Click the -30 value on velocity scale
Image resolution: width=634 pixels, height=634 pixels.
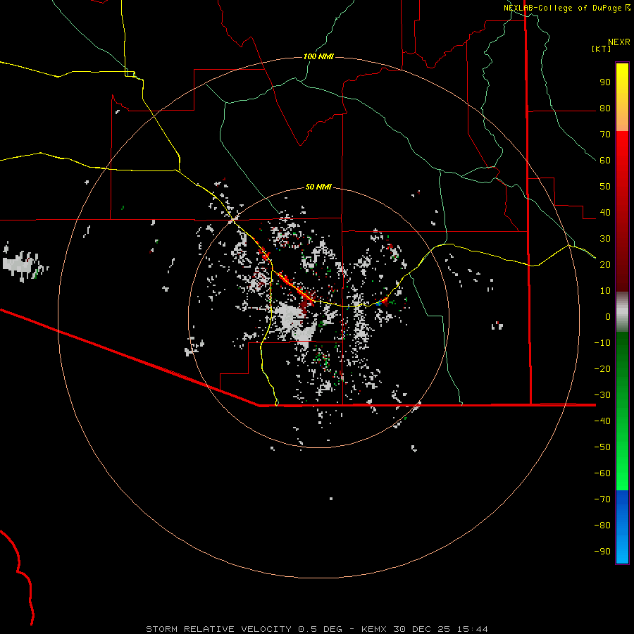[x=602, y=395]
